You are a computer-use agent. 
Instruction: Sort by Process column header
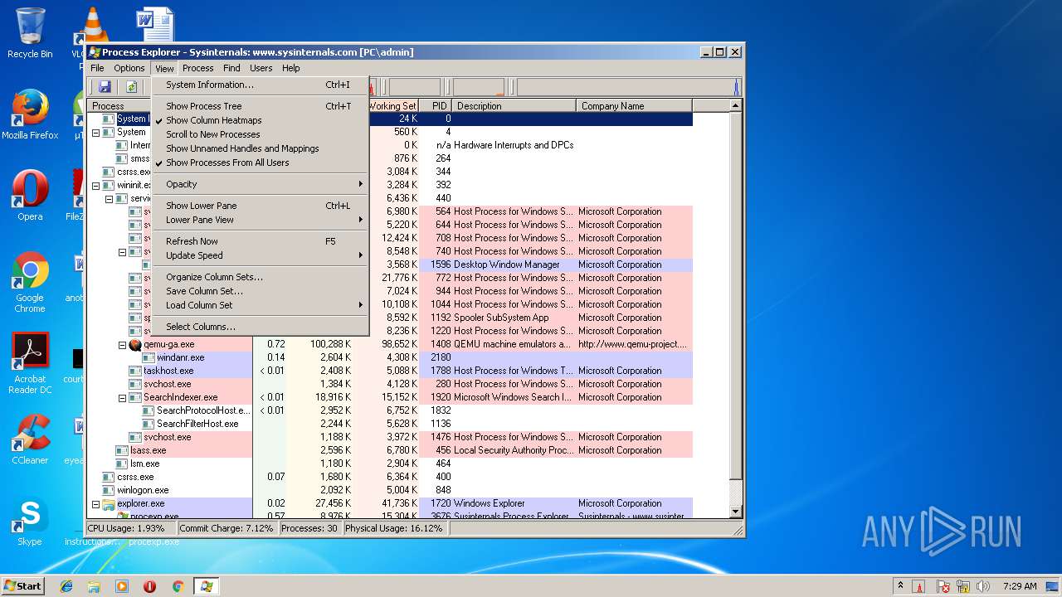[119, 106]
